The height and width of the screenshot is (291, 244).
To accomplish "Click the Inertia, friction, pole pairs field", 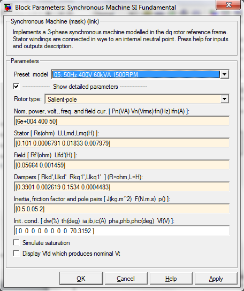I will click(122, 209).
